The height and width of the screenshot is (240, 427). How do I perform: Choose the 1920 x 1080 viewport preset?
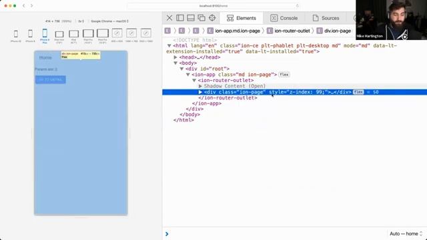[x=146, y=35]
